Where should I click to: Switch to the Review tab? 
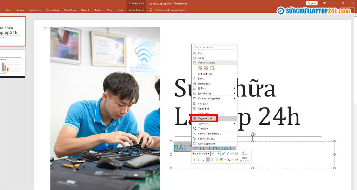click(98, 10)
